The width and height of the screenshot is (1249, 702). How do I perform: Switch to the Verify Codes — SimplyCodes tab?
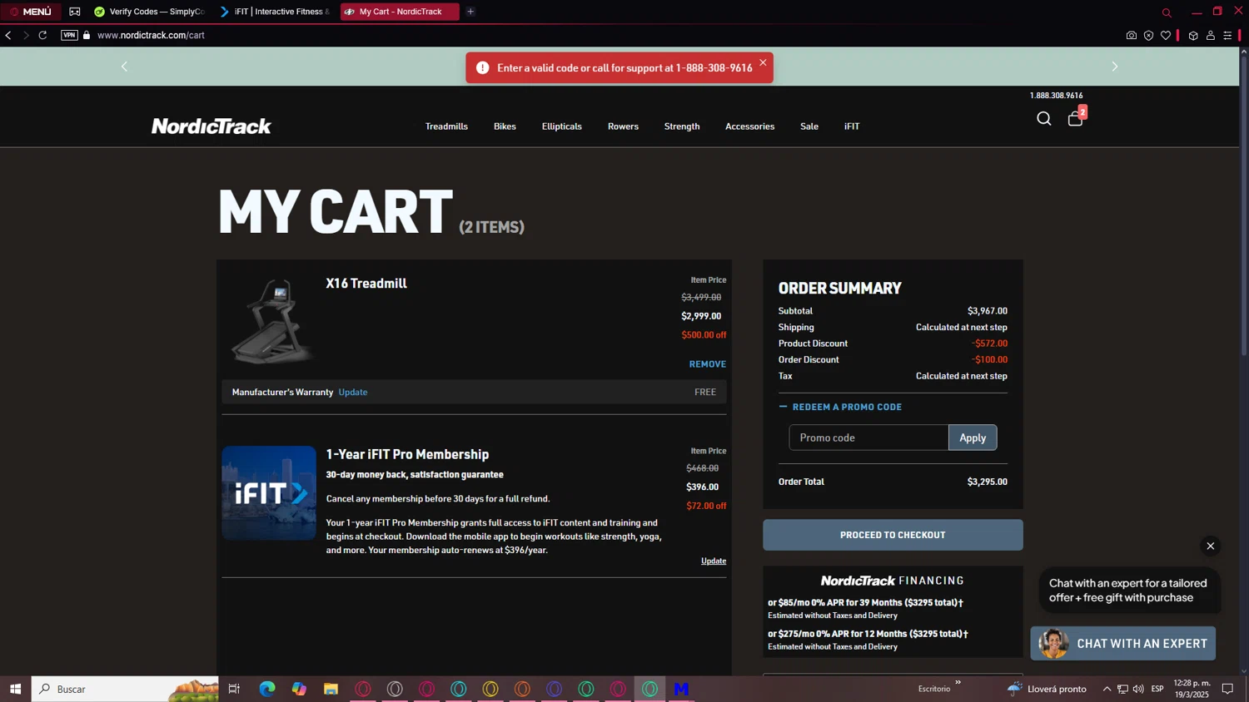pos(150,12)
